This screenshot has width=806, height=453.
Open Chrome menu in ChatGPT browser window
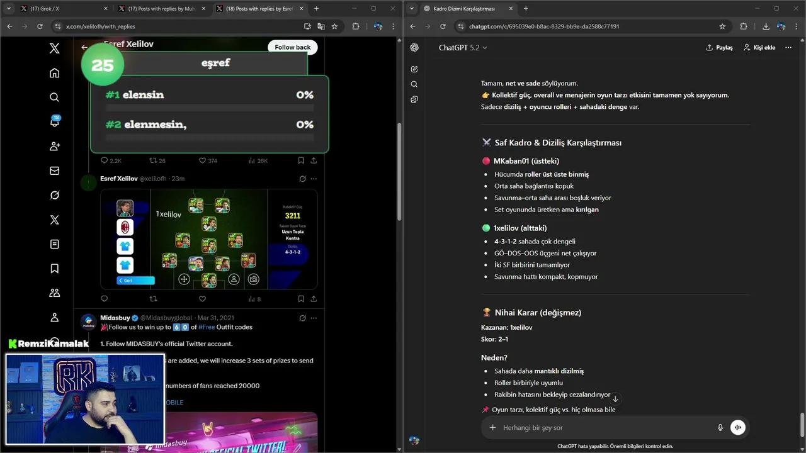click(x=797, y=26)
